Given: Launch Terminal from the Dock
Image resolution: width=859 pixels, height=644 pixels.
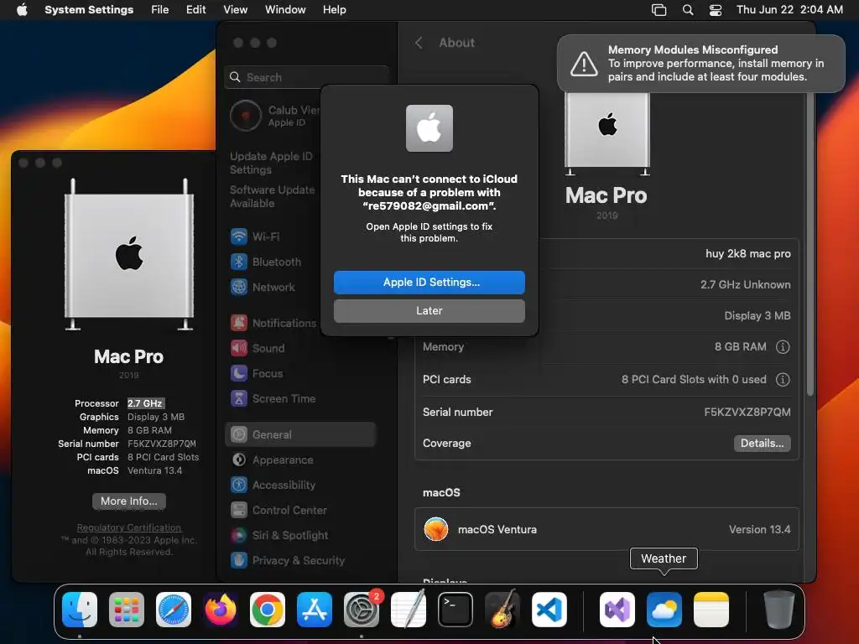Looking at the screenshot, I should (x=456, y=610).
